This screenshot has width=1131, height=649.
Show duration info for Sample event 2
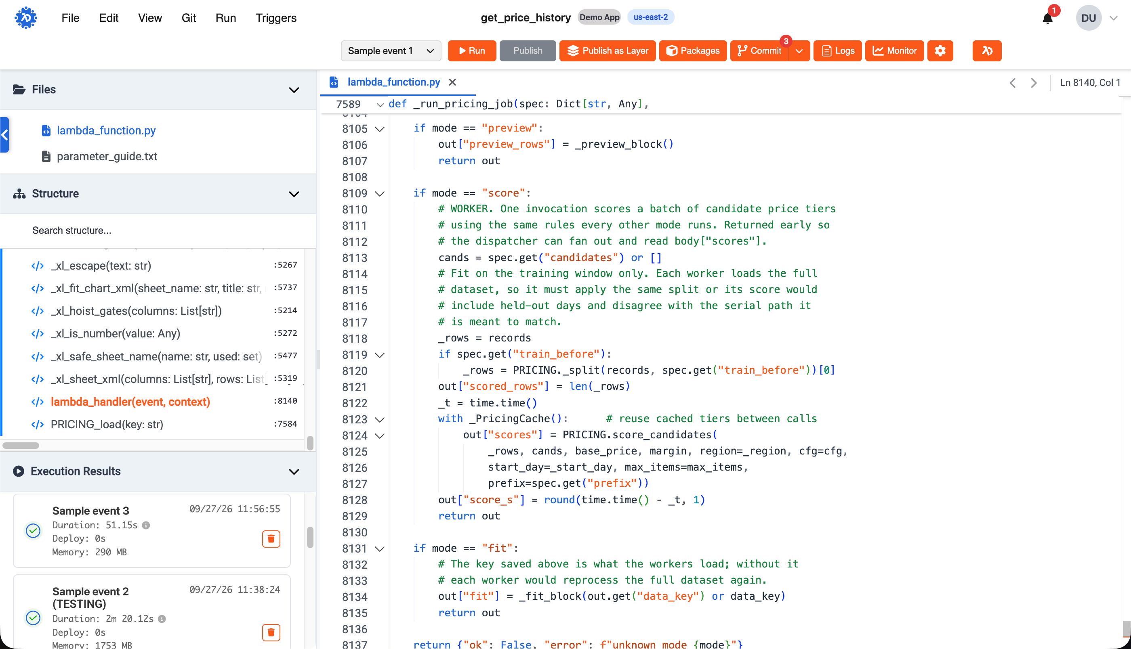coord(162,619)
